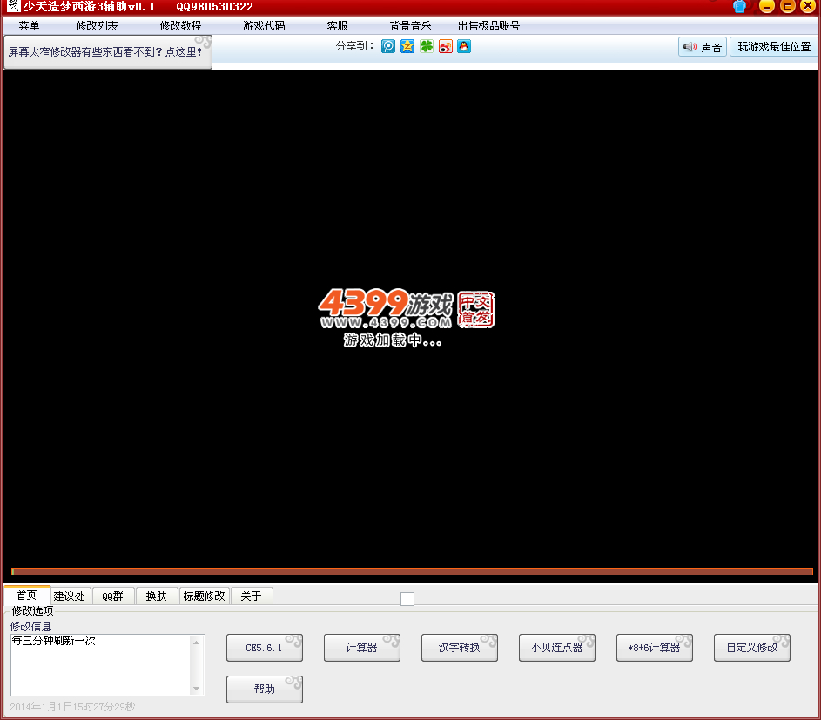Click the app logo icon in title bar
The height and width of the screenshot is (720, 821).
point(13,6)
